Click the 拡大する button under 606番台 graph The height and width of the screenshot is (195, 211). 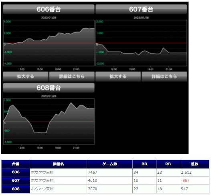coord(26,77)
